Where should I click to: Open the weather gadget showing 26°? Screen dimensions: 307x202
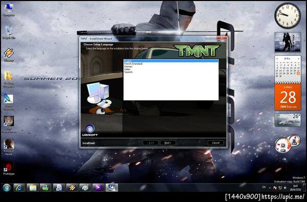(288, 120)
